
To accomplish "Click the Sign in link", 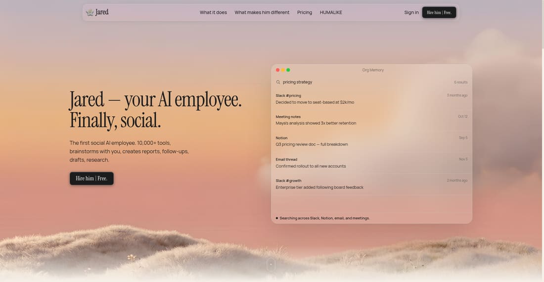I will pyautogui.click(x=411, y=12).
